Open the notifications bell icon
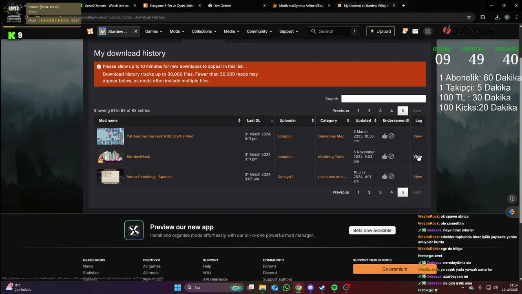The height and width of the screenshot is (294, 522). point(405,31)
